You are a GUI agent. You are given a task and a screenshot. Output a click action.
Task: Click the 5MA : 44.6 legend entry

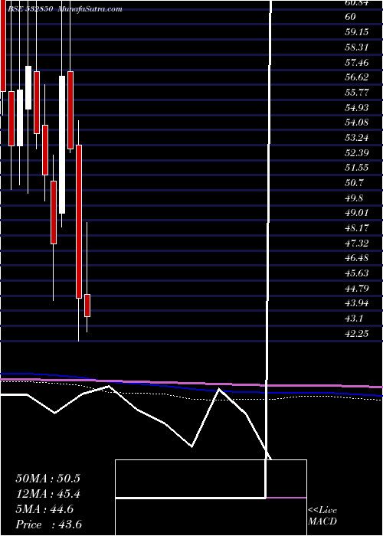coord(44,509)
